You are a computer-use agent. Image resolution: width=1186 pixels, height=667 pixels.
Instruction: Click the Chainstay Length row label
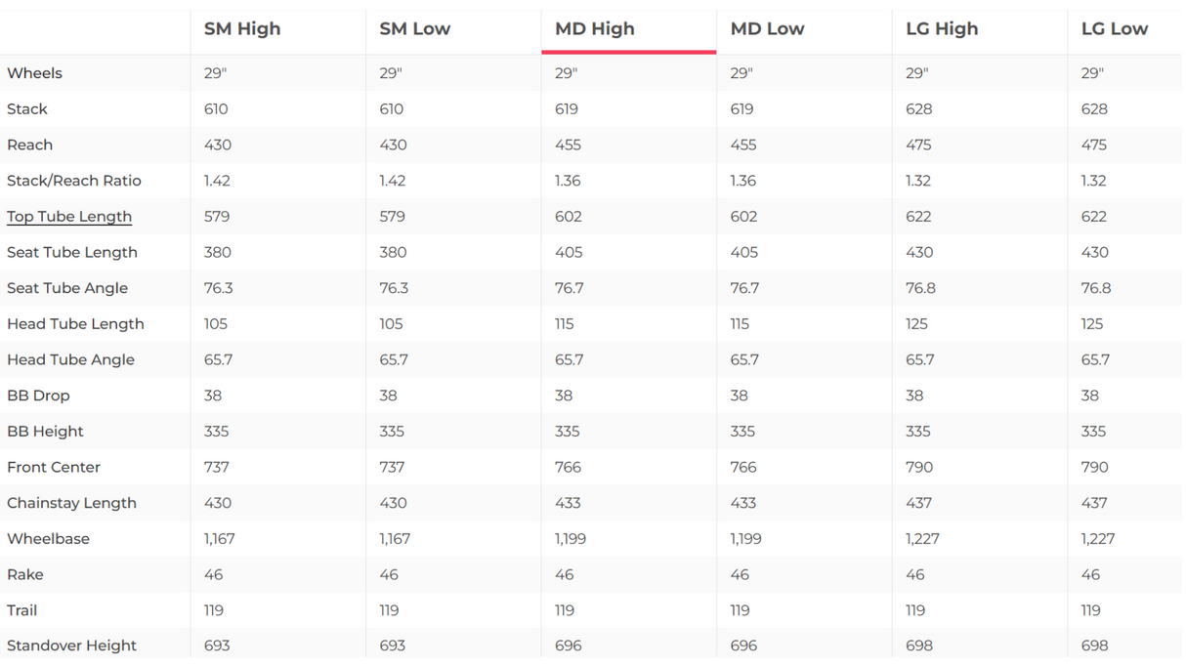pos(71,503)
